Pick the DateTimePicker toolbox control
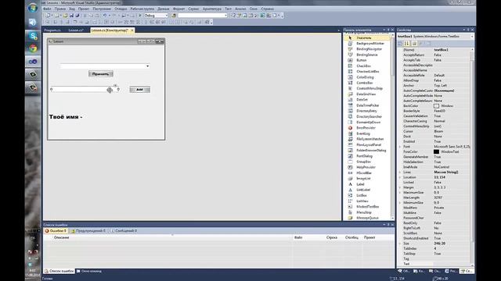Screen dimensions: 501x281 click(x=367, y=105)
